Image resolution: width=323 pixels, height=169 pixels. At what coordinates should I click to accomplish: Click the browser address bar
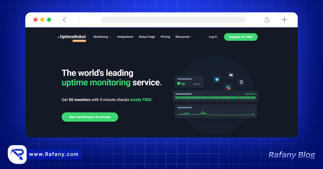[173, 20]
